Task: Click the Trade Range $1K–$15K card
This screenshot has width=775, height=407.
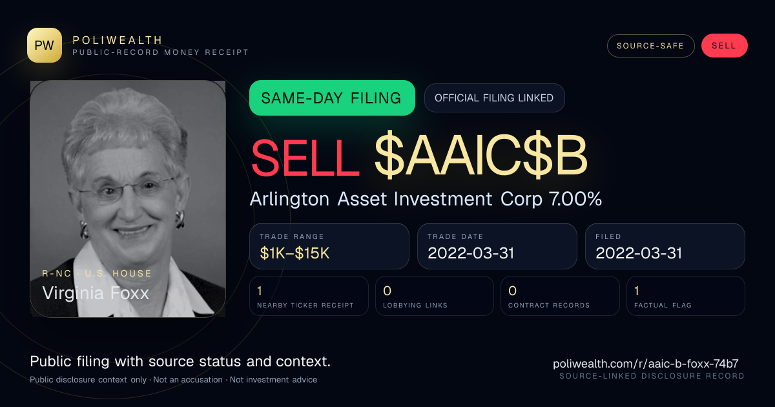Action: pos(329,246)
